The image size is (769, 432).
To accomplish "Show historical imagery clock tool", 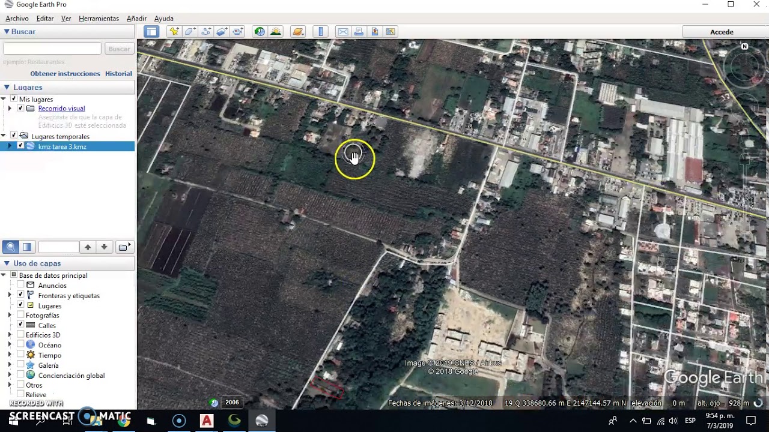I will point(260,32).
